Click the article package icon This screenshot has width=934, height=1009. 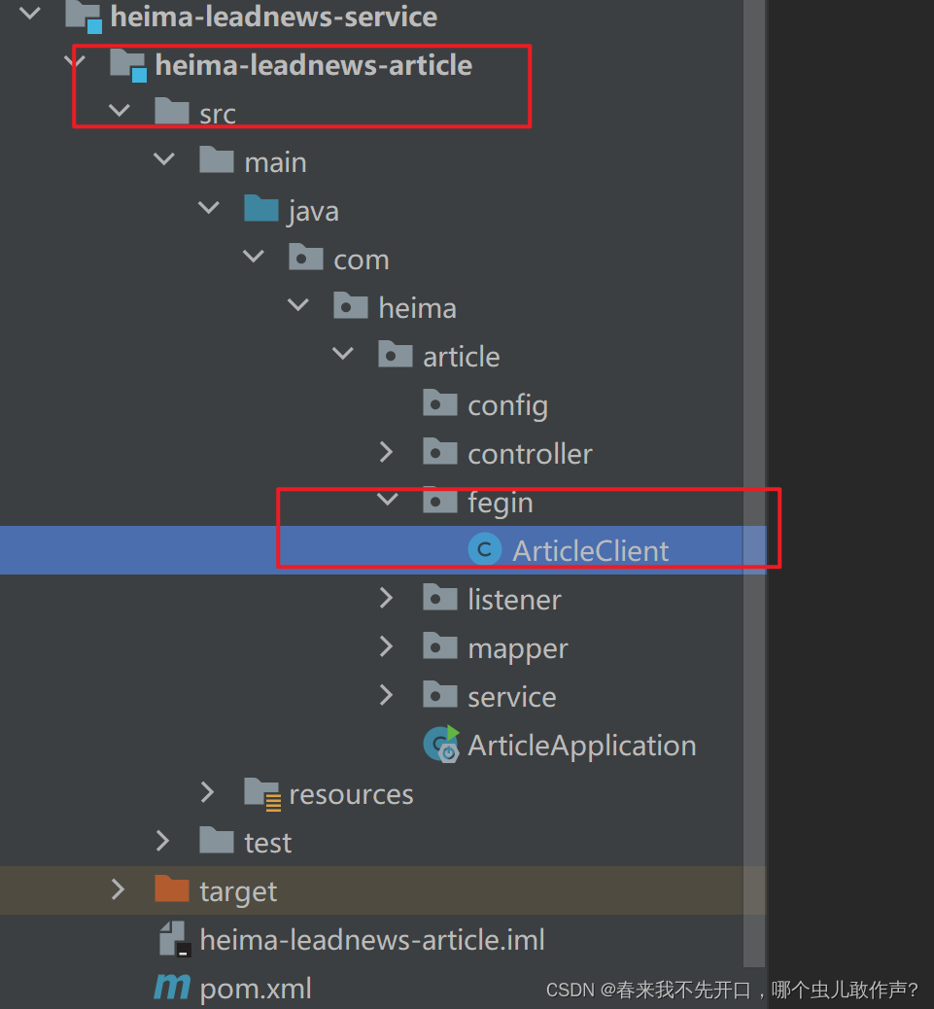point(395,355)
